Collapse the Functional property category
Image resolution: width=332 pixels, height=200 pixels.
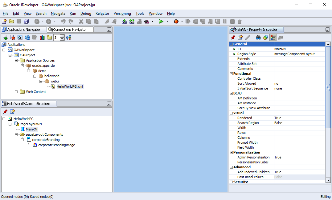[231, 74]
